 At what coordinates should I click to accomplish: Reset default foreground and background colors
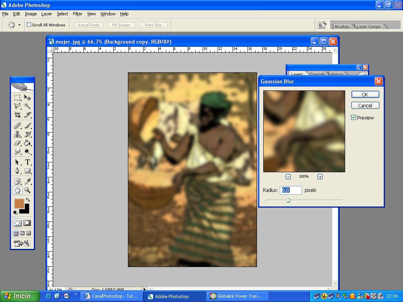tap(15, 212)
